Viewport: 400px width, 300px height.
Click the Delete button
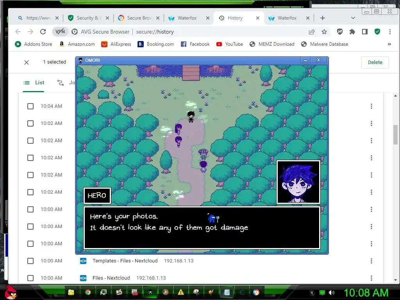375,62
